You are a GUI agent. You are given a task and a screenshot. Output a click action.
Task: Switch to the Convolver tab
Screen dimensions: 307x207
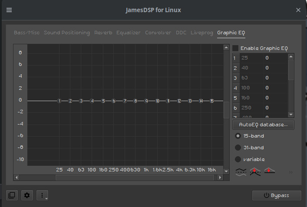(x=158, y=33)
